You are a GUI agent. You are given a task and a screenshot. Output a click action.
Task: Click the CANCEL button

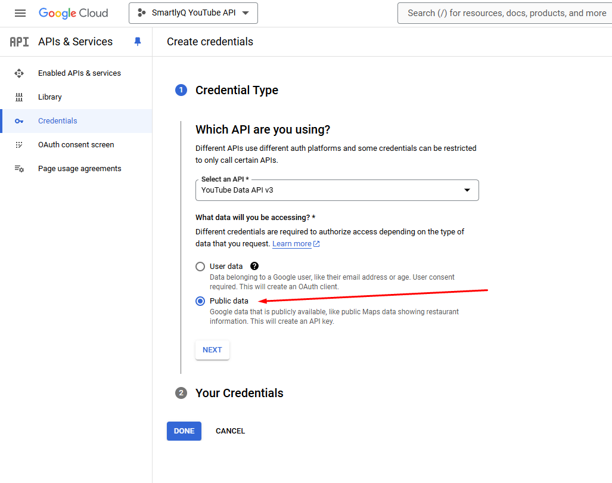(x=230, y=431)
